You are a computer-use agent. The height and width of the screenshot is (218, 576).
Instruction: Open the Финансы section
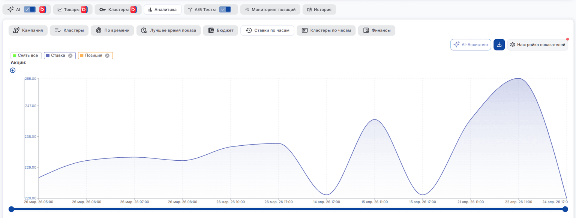[376, 30]
